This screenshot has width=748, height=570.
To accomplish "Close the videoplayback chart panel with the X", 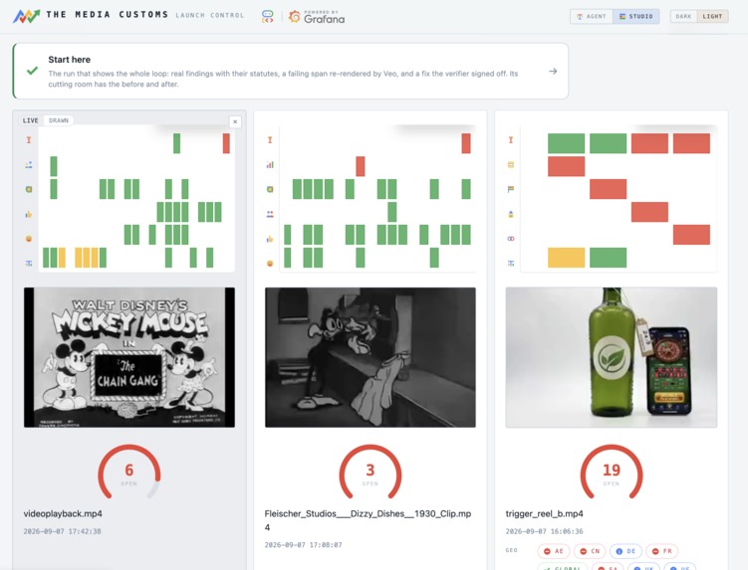I will click(235, 122).
